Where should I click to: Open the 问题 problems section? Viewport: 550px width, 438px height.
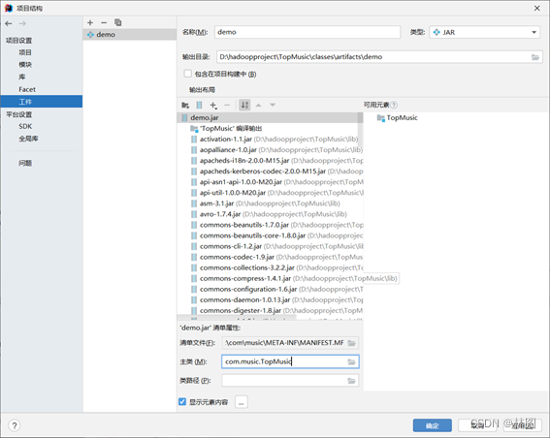point(25,164)
